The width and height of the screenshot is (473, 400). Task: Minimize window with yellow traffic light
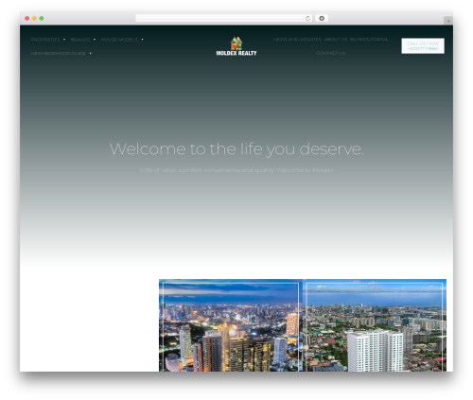point(34,18)
